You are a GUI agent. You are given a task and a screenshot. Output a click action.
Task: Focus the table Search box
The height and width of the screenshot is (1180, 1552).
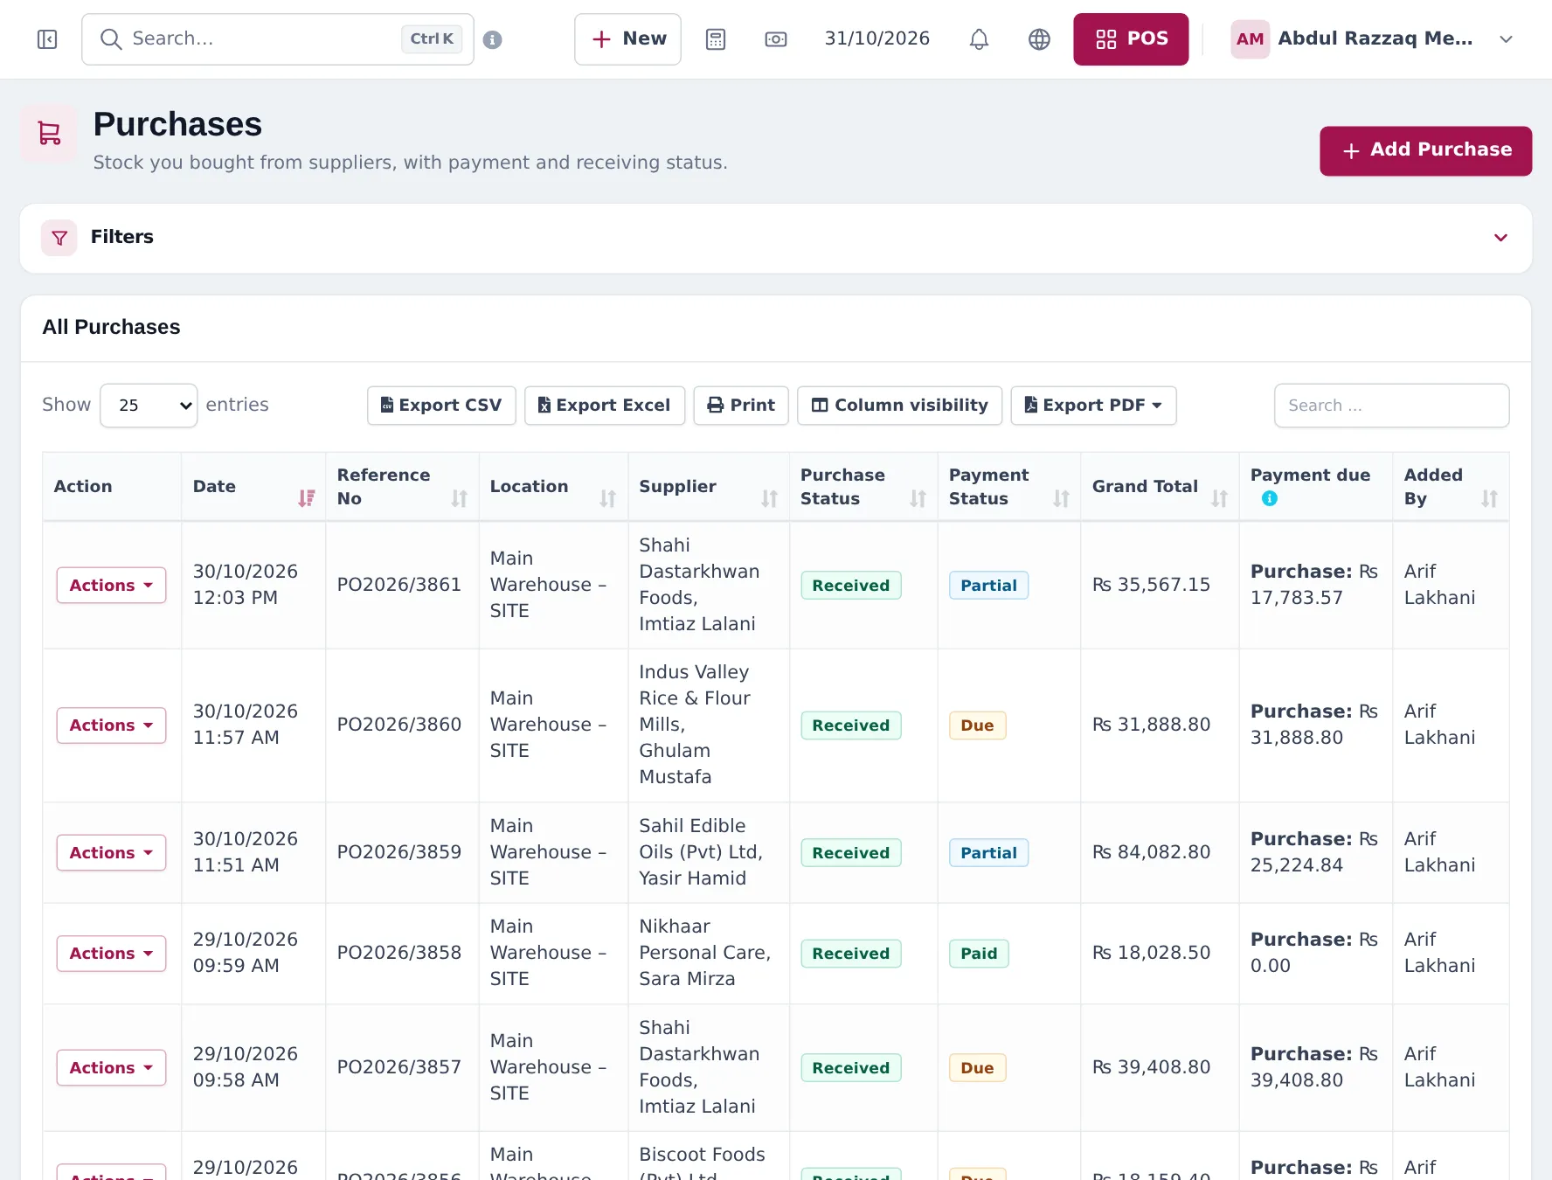coord(1391,406)
